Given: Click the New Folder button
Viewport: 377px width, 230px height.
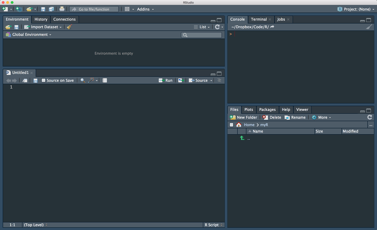Looking at the screenshot, I should 243,118.
